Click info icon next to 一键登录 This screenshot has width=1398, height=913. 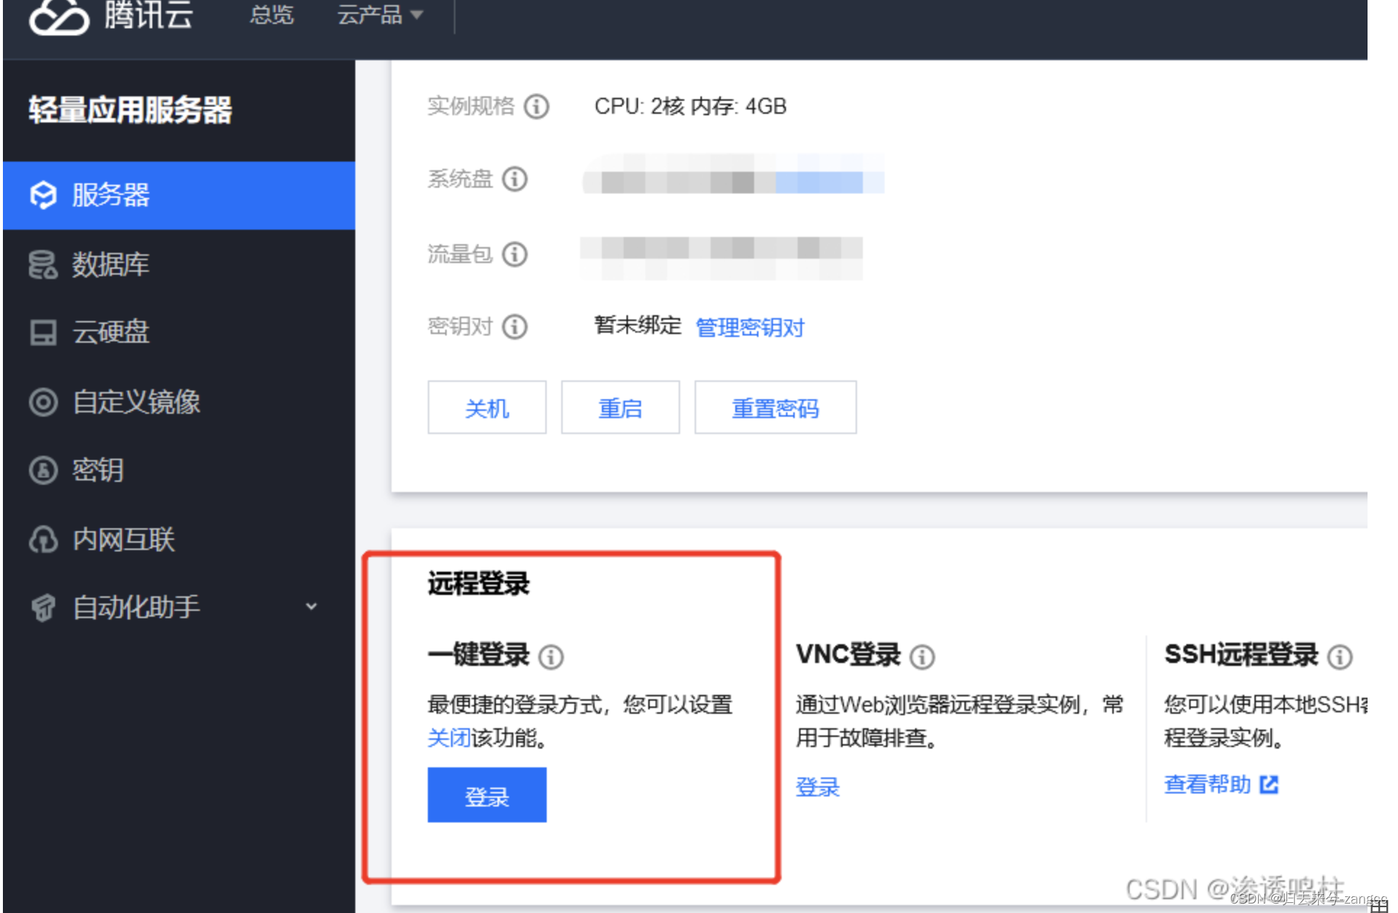click(551, 656)
